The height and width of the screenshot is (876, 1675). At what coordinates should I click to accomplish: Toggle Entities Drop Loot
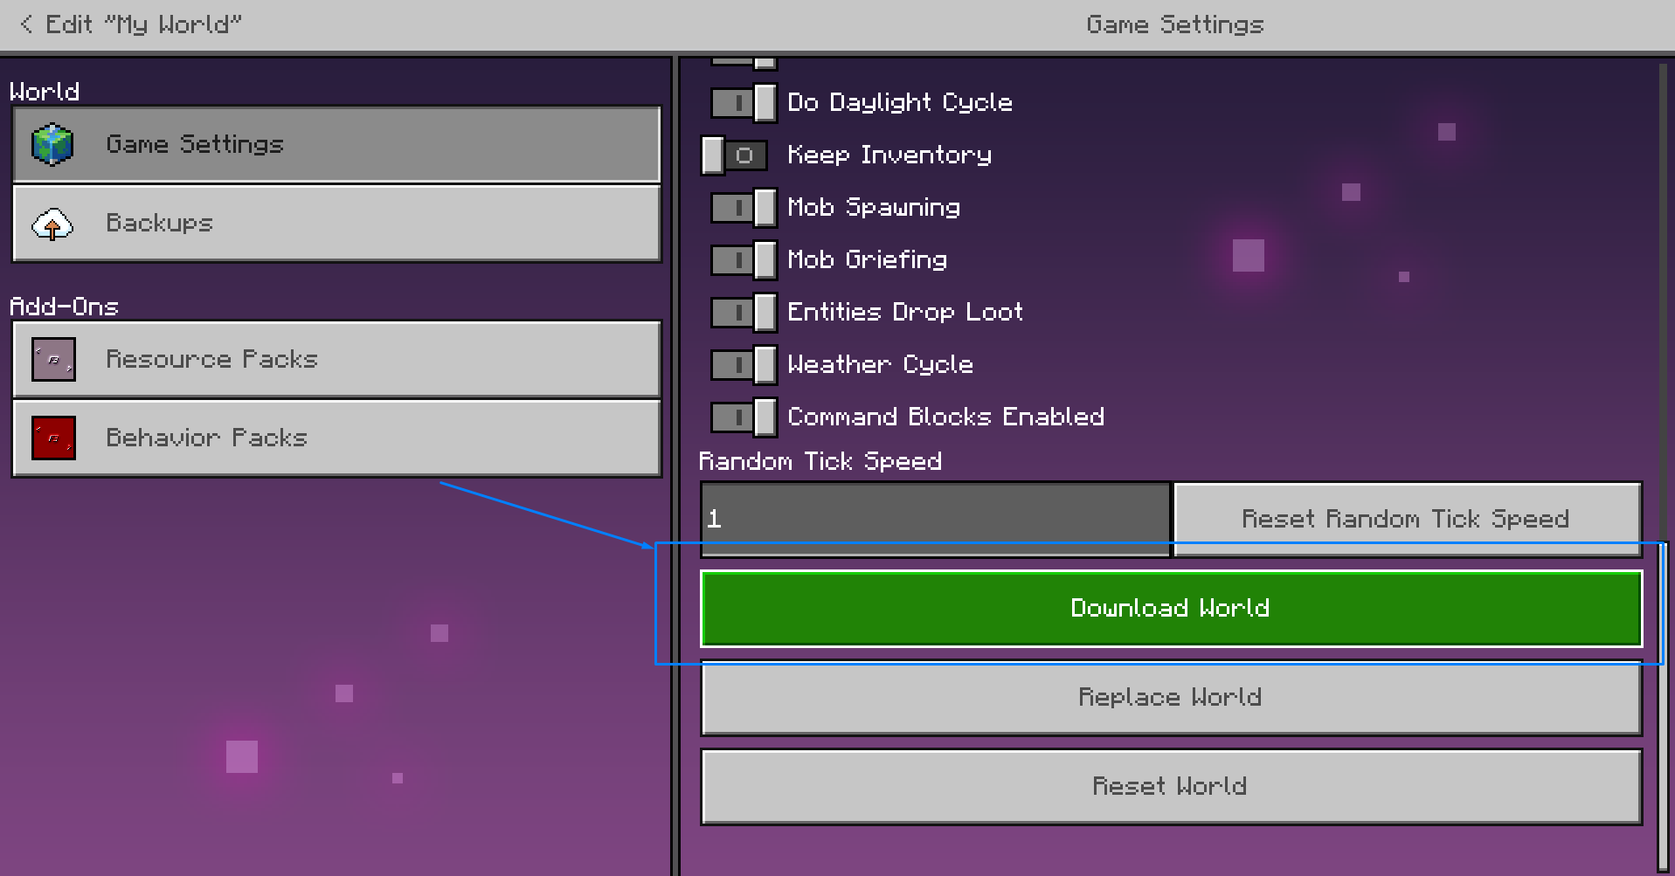[x=744, y=313]
